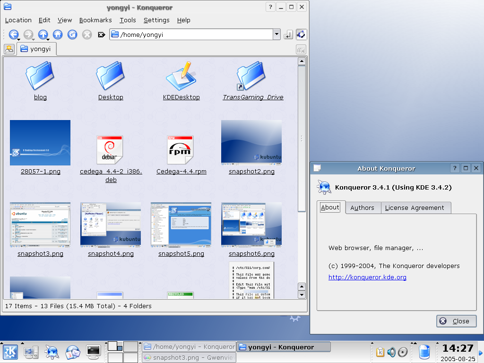
Task: Close the About Konqueror dialog with Close button
Action: click(x=456, y=321)
